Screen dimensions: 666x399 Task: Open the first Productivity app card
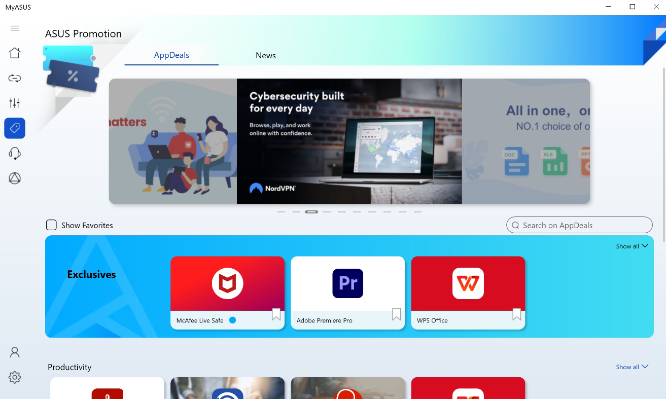click(x=107, y=388)
